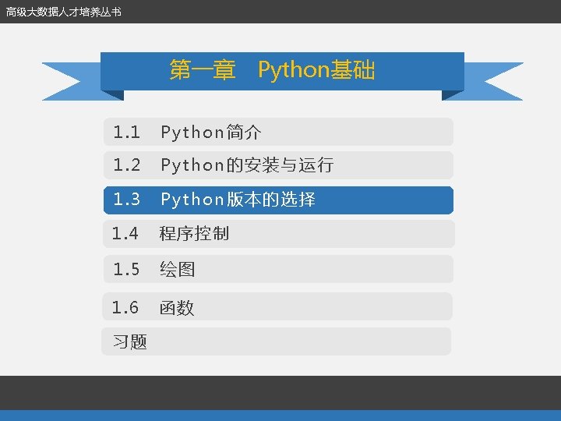Open section 1.6 函数
Screen dimensions: 561x421
[x=277, y=306]
